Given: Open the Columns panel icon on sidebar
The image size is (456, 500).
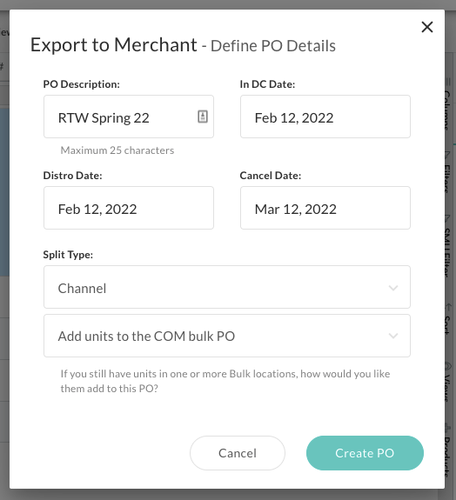Looking at the screenshot, I should click(448, 82).
